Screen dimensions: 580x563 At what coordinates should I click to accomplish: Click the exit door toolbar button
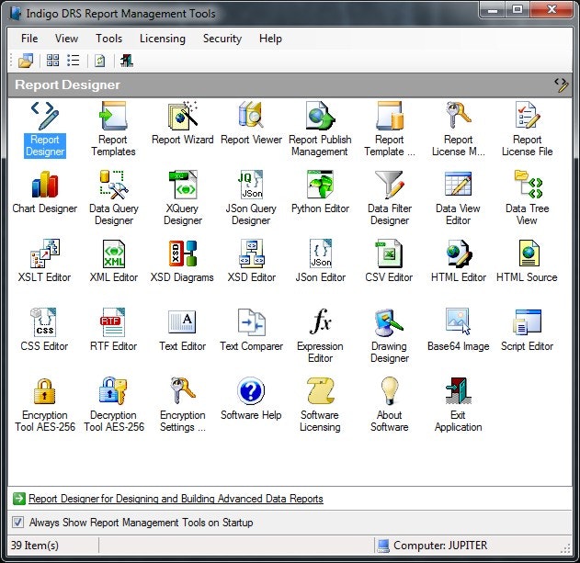pyautogui.click(x=127, y=61)
